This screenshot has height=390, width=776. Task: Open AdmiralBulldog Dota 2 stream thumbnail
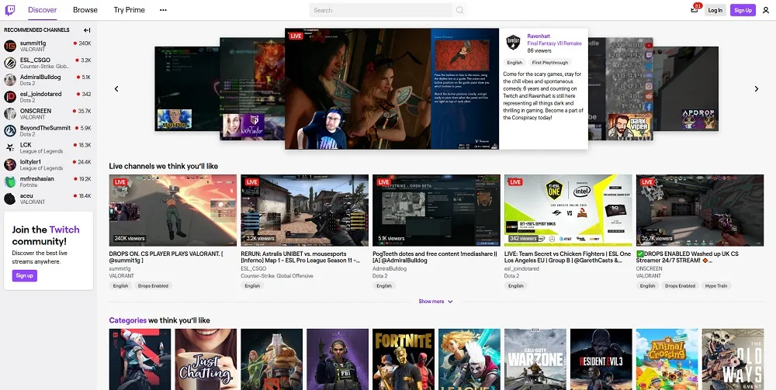(436, 210)
